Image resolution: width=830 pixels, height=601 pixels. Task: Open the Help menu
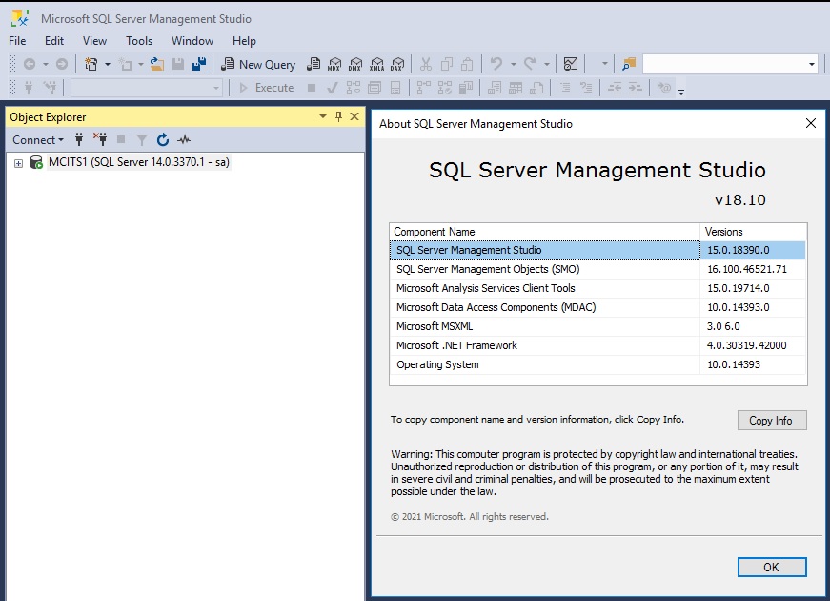coord(244,41)
